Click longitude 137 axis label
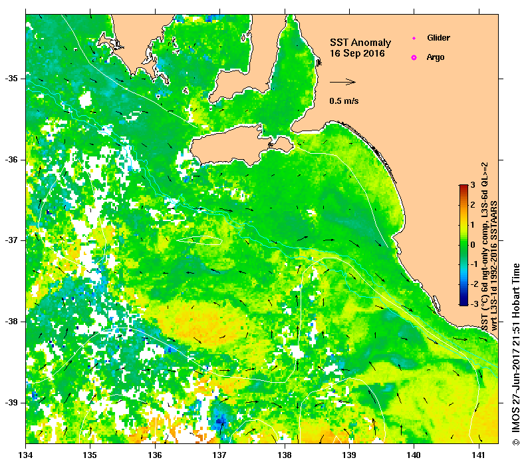The height and width of the screenshot is (466, 526). [219, 455]
